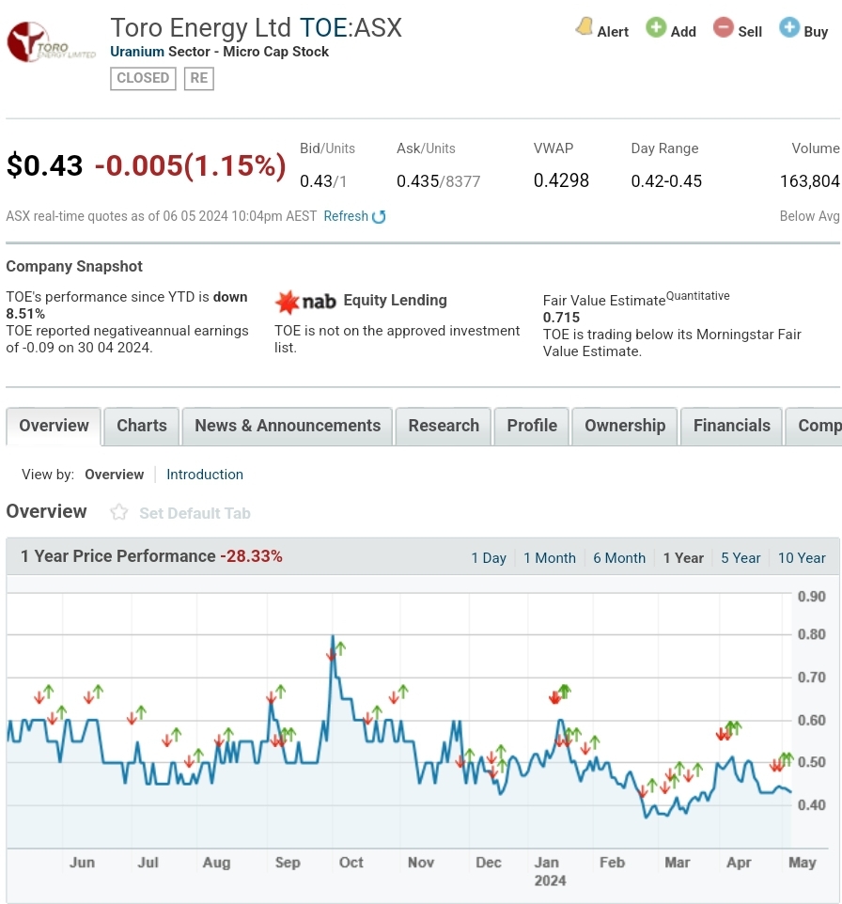
Task: Click the RE badge
Action: click(199, 78)
